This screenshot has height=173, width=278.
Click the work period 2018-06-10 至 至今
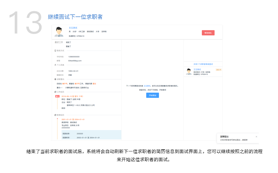point(72,96)
